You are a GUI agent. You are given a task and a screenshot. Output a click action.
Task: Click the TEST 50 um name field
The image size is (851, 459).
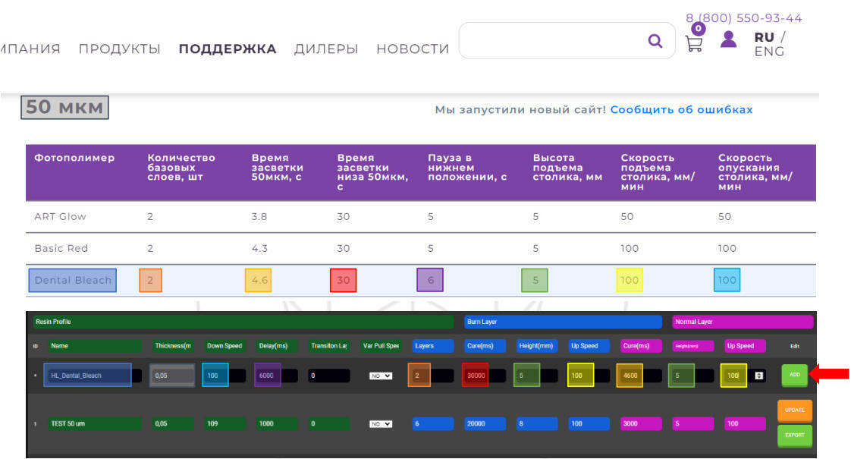pyautogui.click(x=95, y=423)
